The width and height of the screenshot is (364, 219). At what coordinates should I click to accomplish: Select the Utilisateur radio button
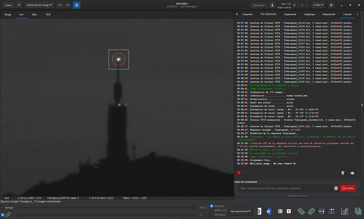211,215
